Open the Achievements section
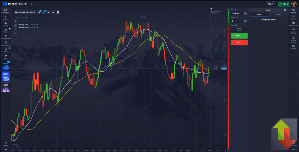 point(6,37)
